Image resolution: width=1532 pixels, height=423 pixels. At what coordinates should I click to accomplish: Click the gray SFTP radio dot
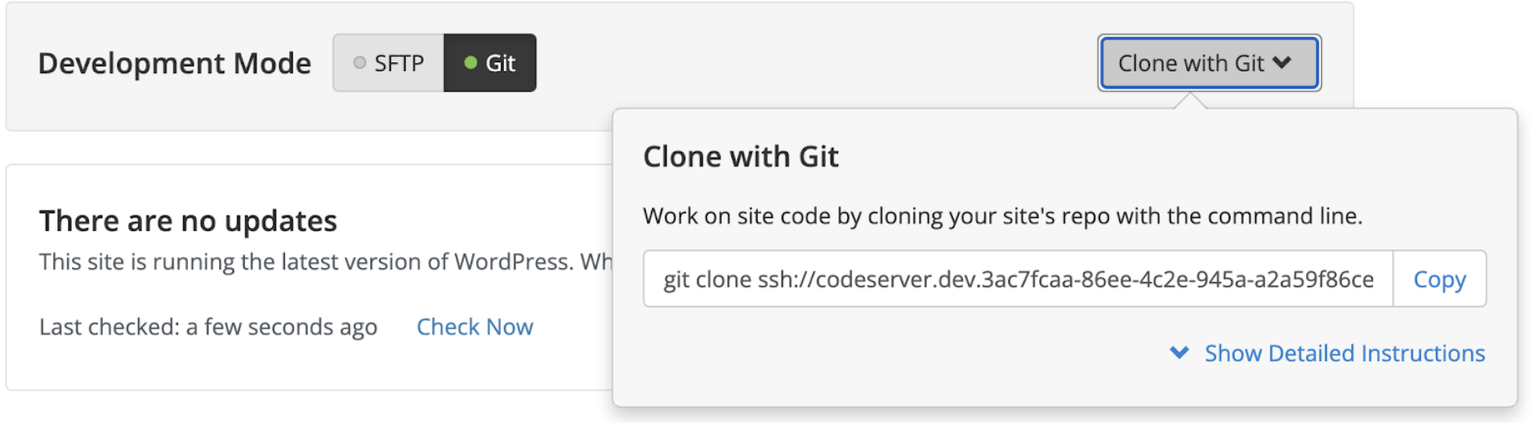360,62
